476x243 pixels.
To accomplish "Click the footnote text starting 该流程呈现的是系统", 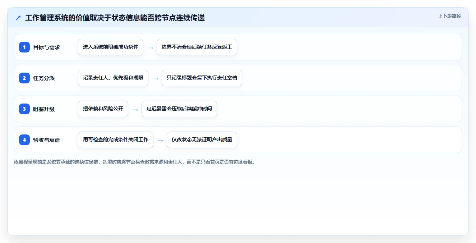I will tap(134, 162).
